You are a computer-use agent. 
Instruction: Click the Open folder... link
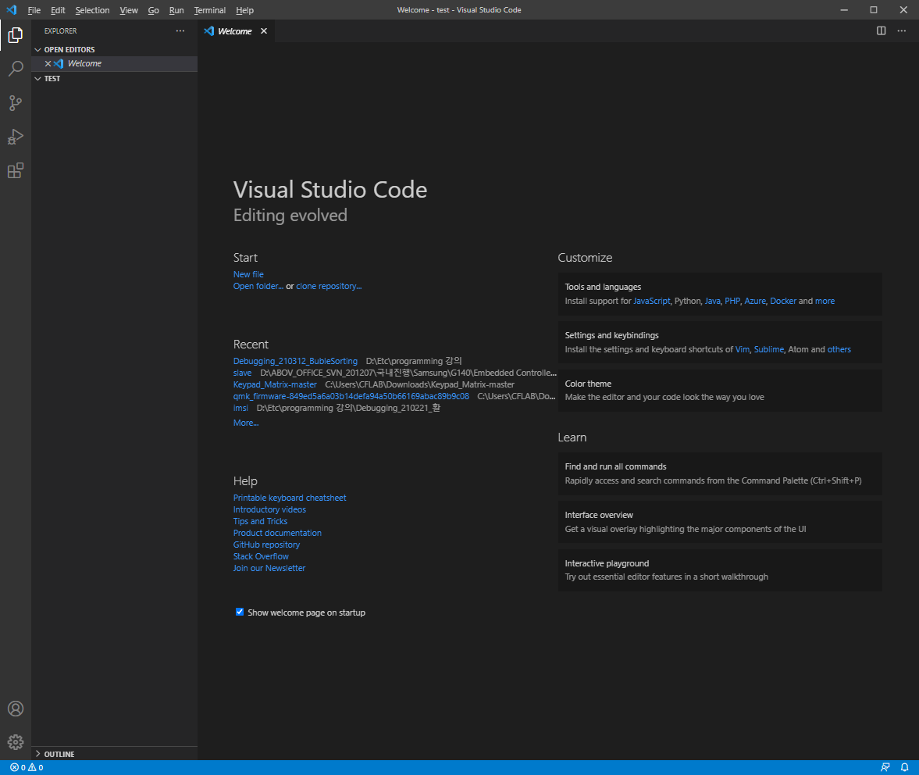[x=258, y=286]
